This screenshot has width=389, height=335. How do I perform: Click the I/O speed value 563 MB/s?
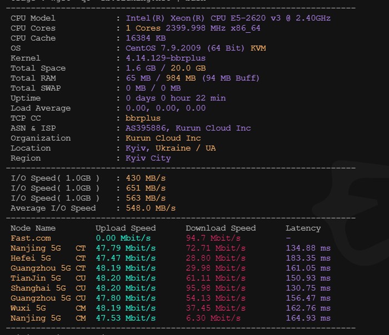click(146, 198)
